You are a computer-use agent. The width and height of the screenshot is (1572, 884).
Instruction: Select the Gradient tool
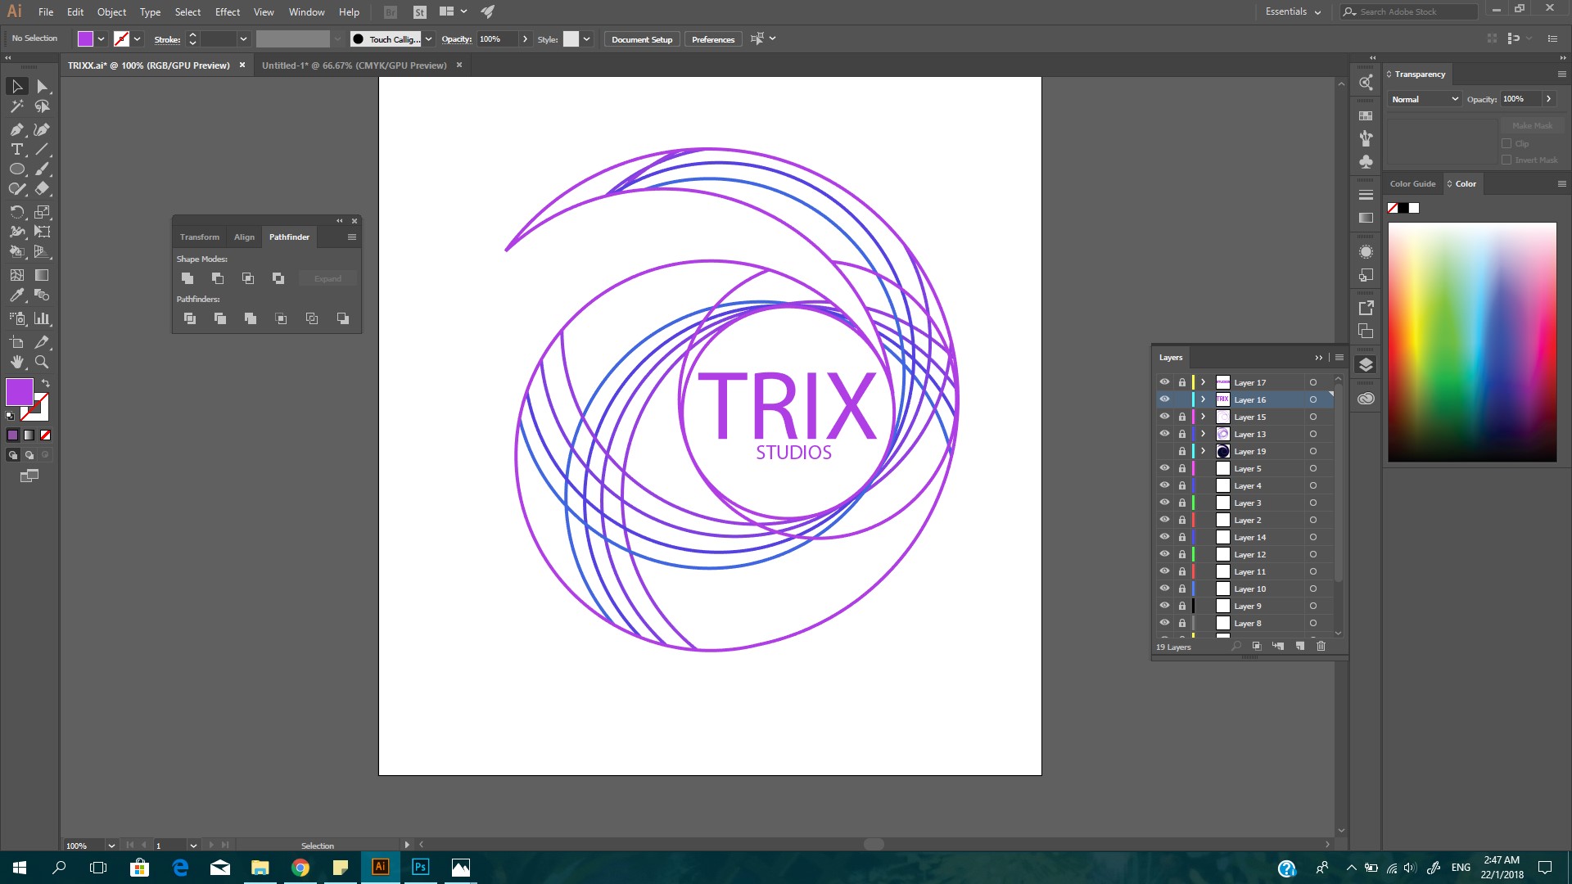coord(42,275)
